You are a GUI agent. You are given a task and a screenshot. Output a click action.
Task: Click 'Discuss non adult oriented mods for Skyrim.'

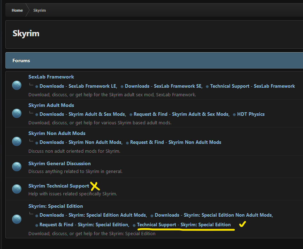click(74, 151)
